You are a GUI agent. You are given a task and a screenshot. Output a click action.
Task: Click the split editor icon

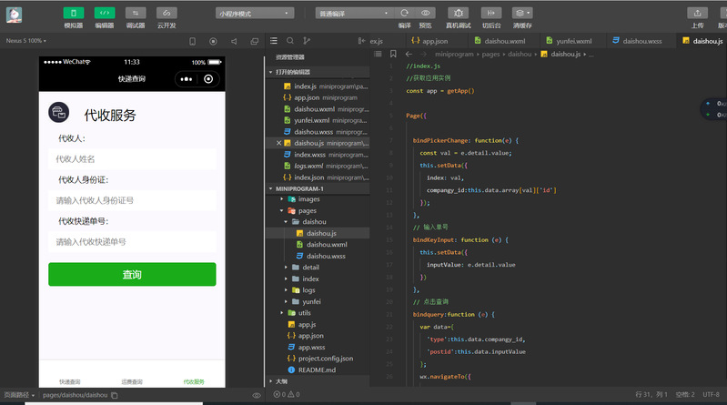point(361,41)
